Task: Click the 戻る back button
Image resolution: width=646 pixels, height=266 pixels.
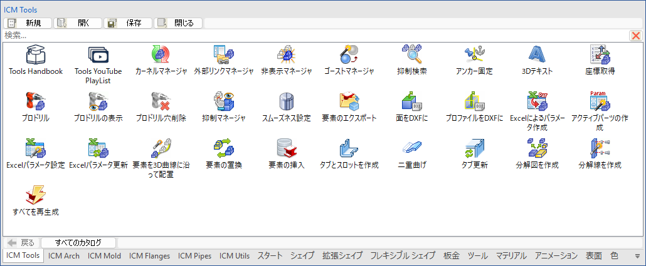Action: click(21, 243)
